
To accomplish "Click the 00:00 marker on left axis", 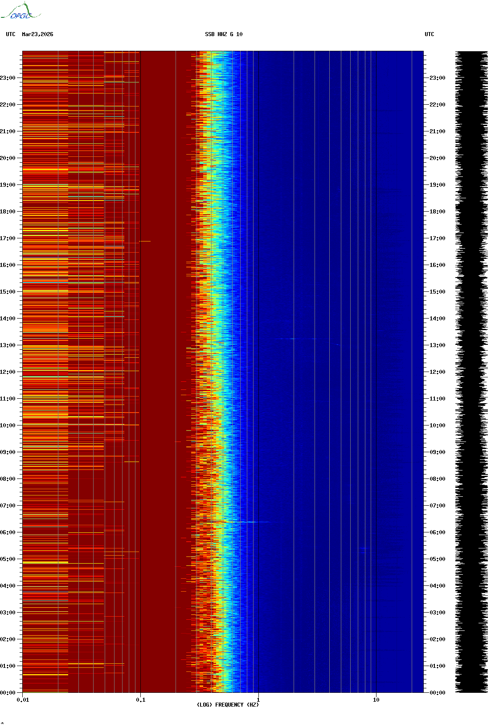I will point(8,693).
